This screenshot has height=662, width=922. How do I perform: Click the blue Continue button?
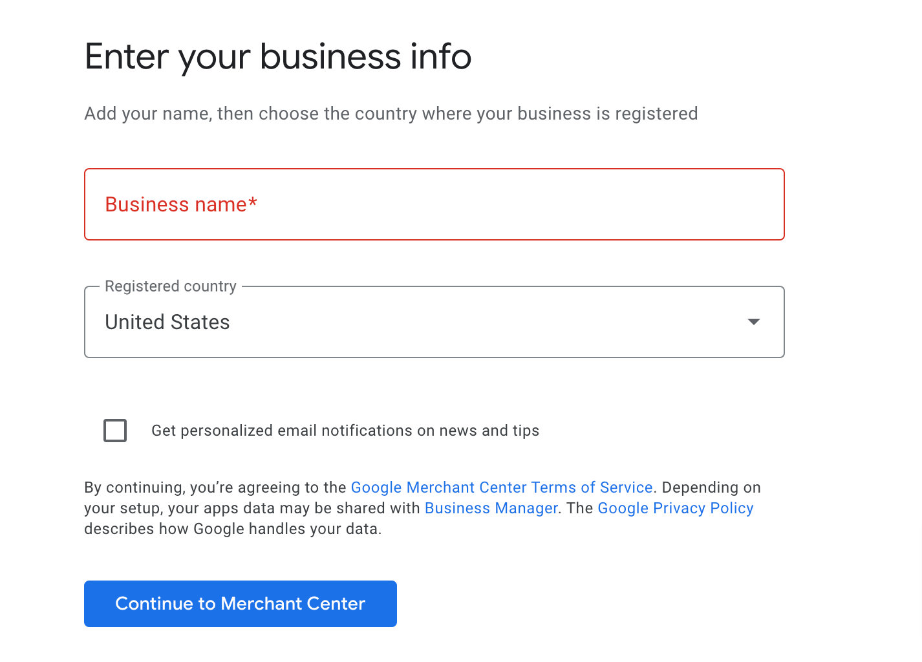240,603
